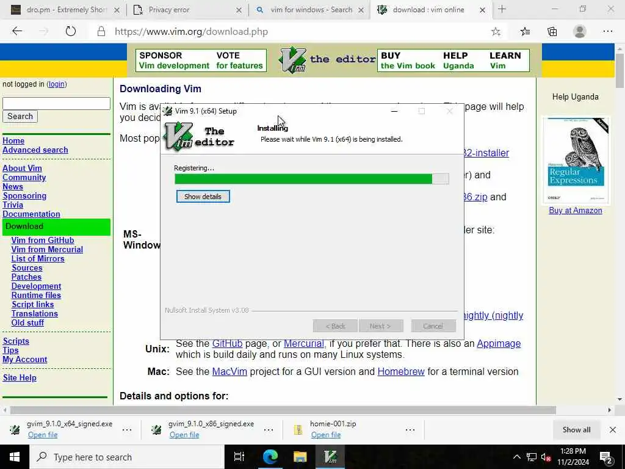Switch to the 'Privacy error' tab

187,10
